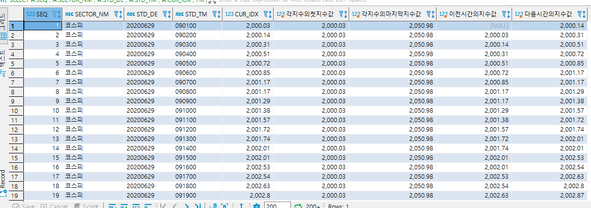Go to the previous result row
Viewport: 591px width, 208px height.
(x=174, y=206)
